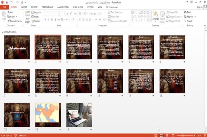Open the Arrange tool in Drawing group
The height and width of the screenshot is (137, 207).
pyautogui.click(x=156, y=16)
